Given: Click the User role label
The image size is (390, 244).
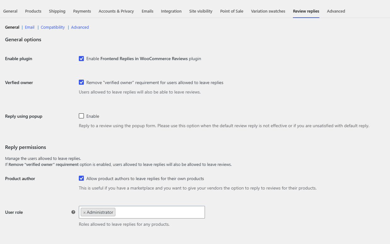Looking at the screenshot, I should (x=14, y=212).
